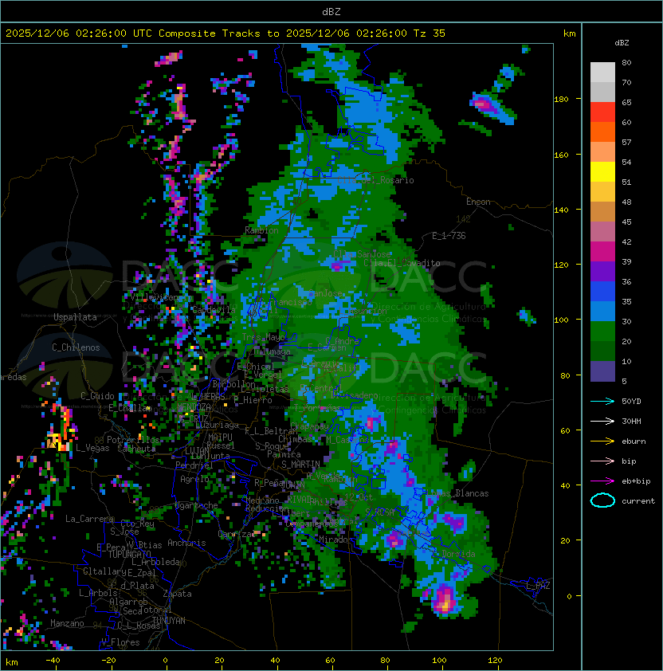
Task: Click the light gray top swatch of scale
Action: pos(602,73)
